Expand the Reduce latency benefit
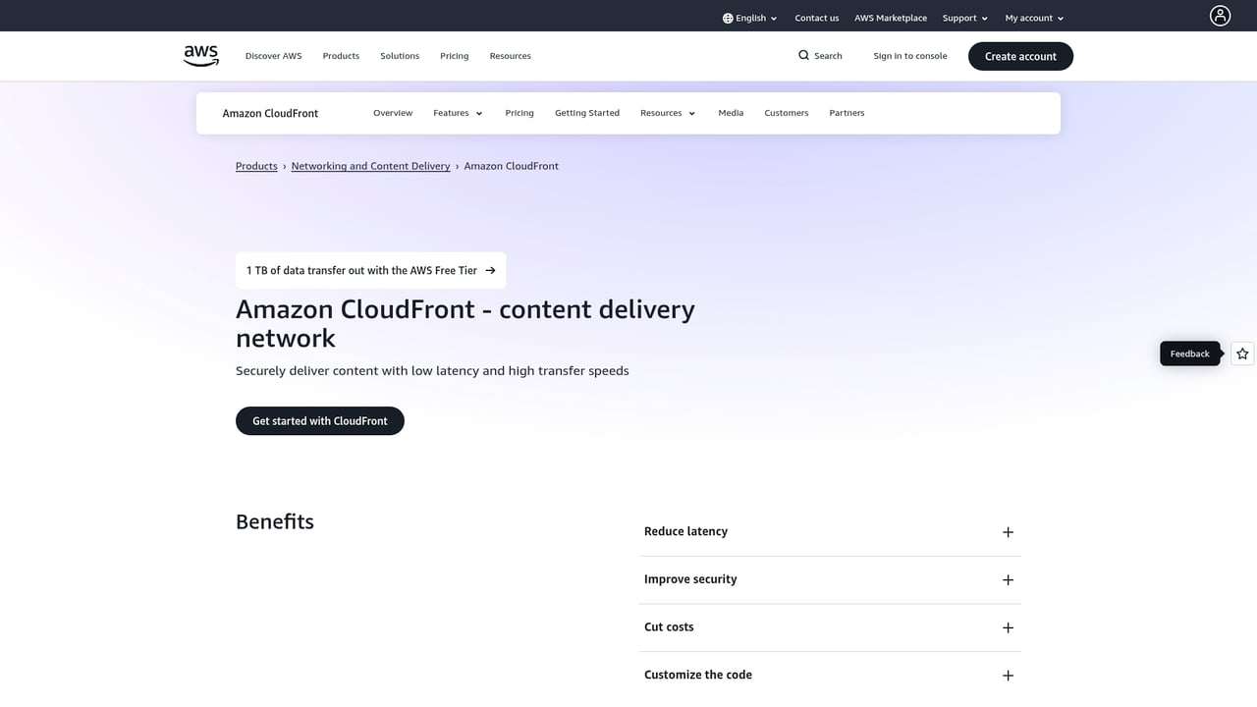1257x707 pixels. [x=1008, y=531]
